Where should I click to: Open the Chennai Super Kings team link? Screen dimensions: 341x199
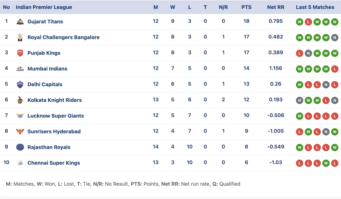(54, 163)
